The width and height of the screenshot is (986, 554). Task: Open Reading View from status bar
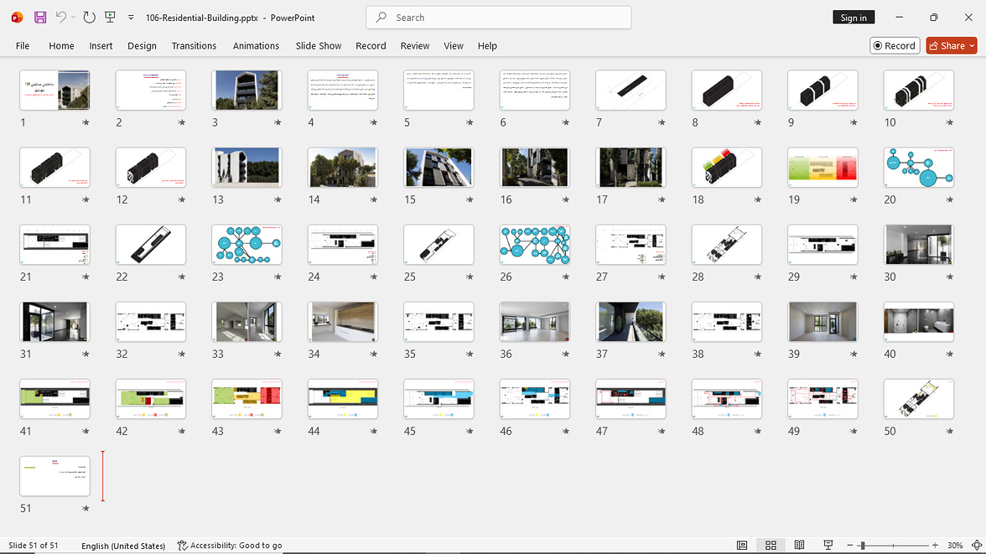point(799,545)
